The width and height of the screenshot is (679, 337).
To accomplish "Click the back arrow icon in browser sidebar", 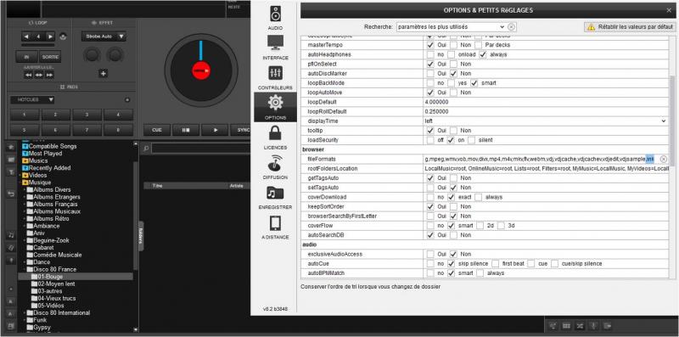I will pos(11,194).
